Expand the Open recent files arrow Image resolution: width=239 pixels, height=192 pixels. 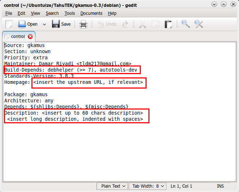pyautogui.click(x=44, y=24)
